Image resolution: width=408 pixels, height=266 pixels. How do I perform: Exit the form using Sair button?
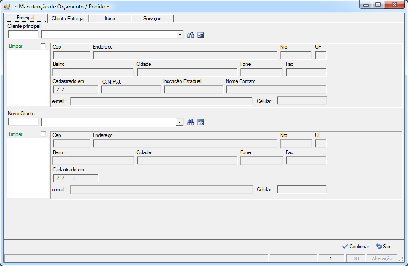[383, 247]
